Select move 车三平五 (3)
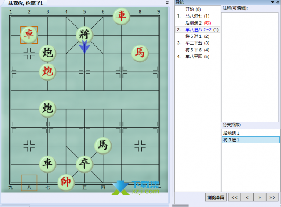 tap(197, 43)
